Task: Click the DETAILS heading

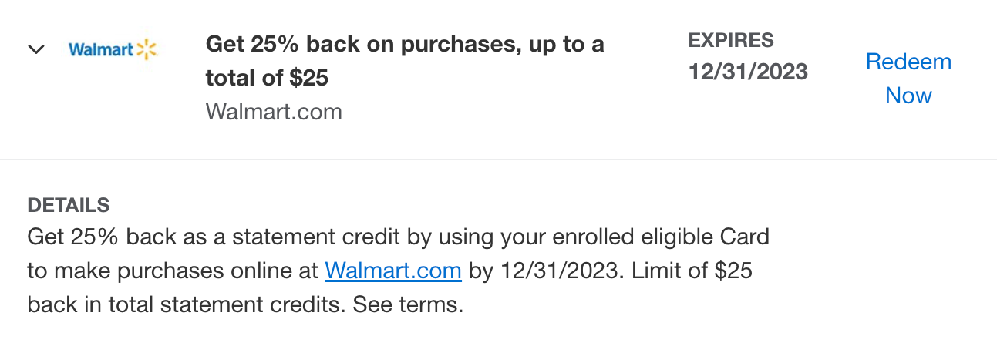Action: pyautogui.click(x=69, y=206)
